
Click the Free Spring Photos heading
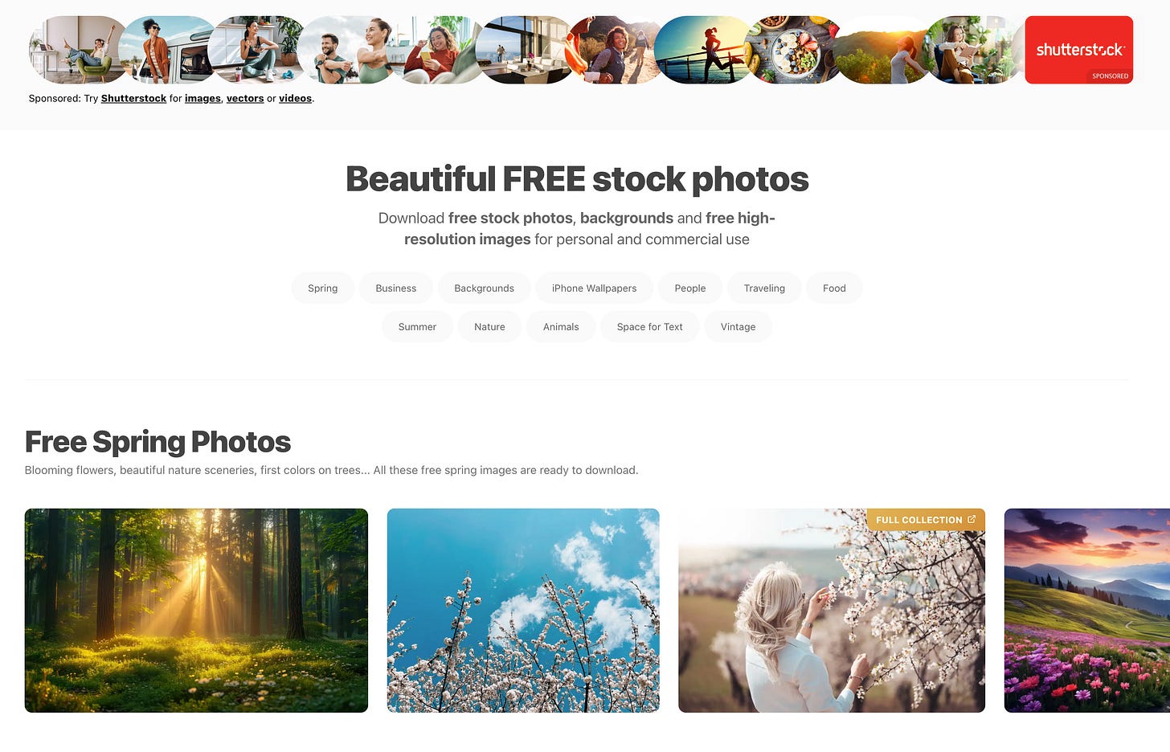(x=157, y=442)
